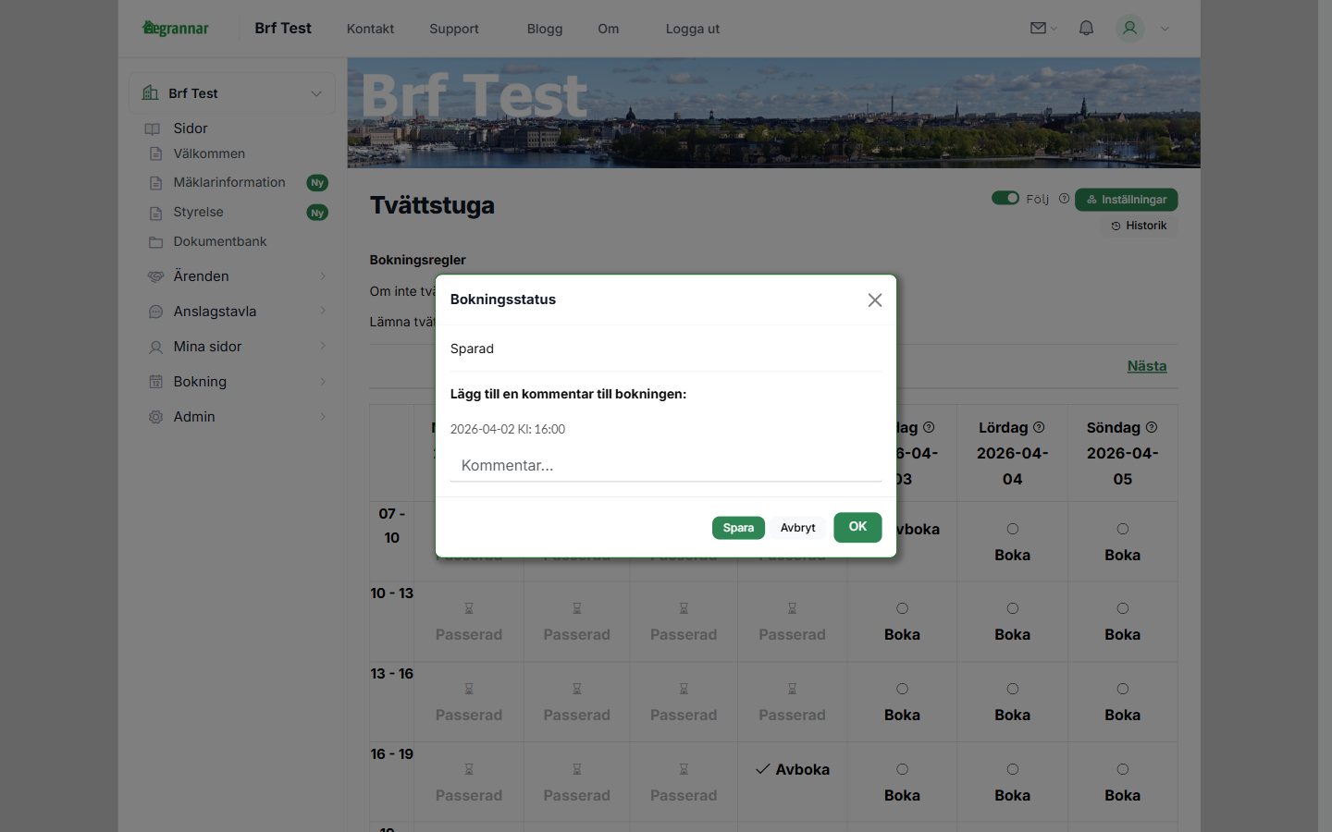
Task: Open the notifications bell
Action: [1086, 29]
